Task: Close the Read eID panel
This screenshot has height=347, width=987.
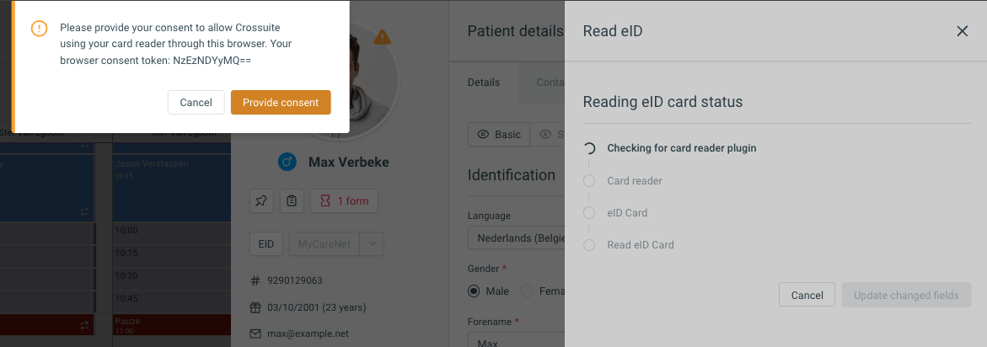Action: pyautogui.click(x=962, y=31)
